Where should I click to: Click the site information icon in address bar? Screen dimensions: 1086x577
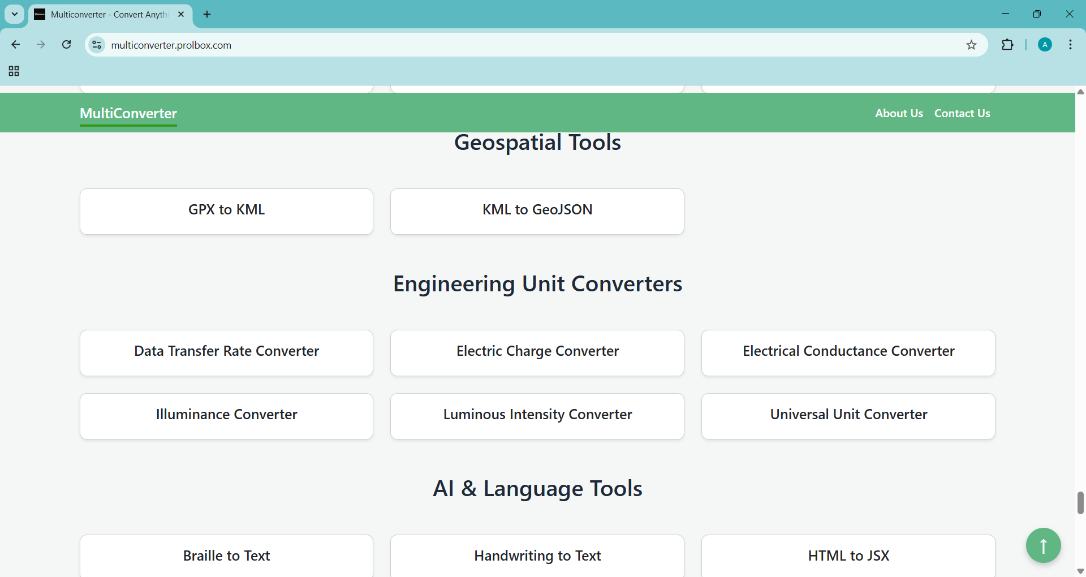pyautogui.click(x=97, y=45)
